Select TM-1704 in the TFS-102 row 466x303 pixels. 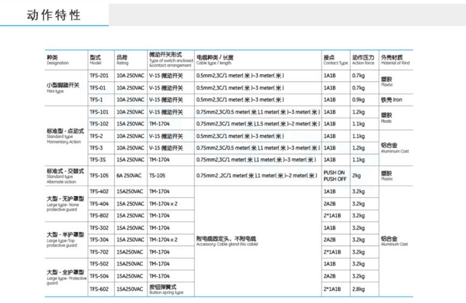click(159, 124)
